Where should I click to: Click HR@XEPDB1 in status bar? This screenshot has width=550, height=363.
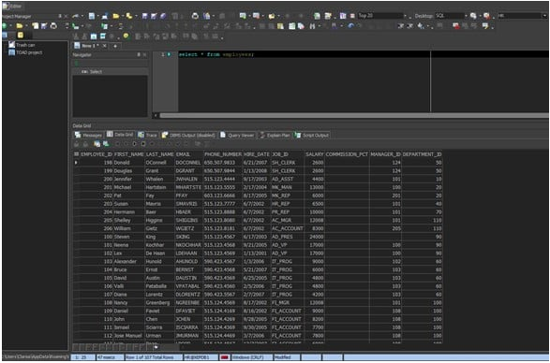pos(201,357)
